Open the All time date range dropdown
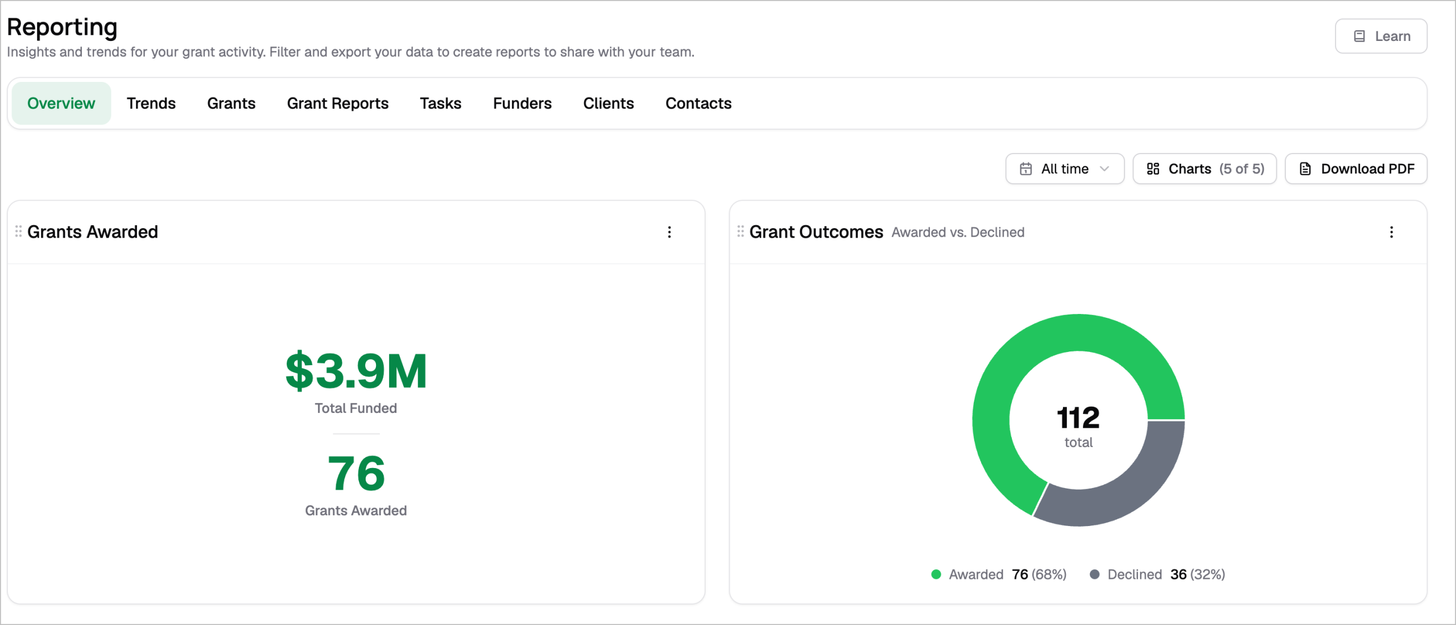This screenshot has height=625, width=1456. [x=1065, y=169]
